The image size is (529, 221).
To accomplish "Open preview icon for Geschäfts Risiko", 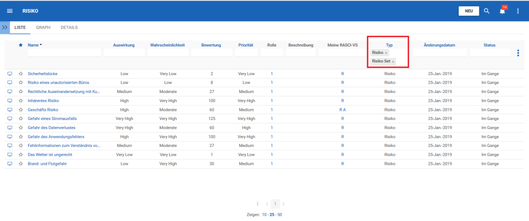I will tap(10, 109).
